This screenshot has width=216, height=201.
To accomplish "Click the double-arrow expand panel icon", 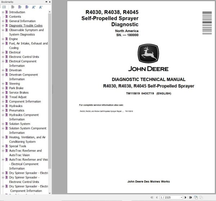I will [x=46, y=2].
